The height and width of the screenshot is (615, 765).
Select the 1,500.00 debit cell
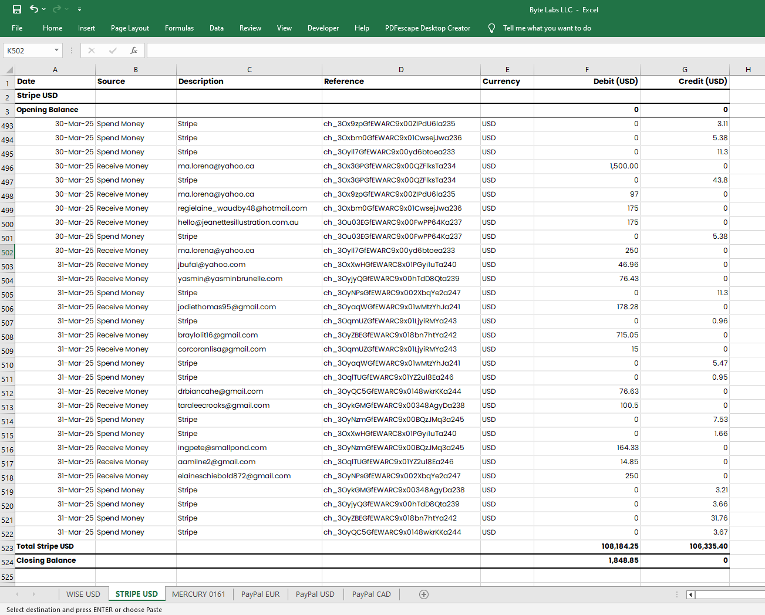(x=587, y=166)
